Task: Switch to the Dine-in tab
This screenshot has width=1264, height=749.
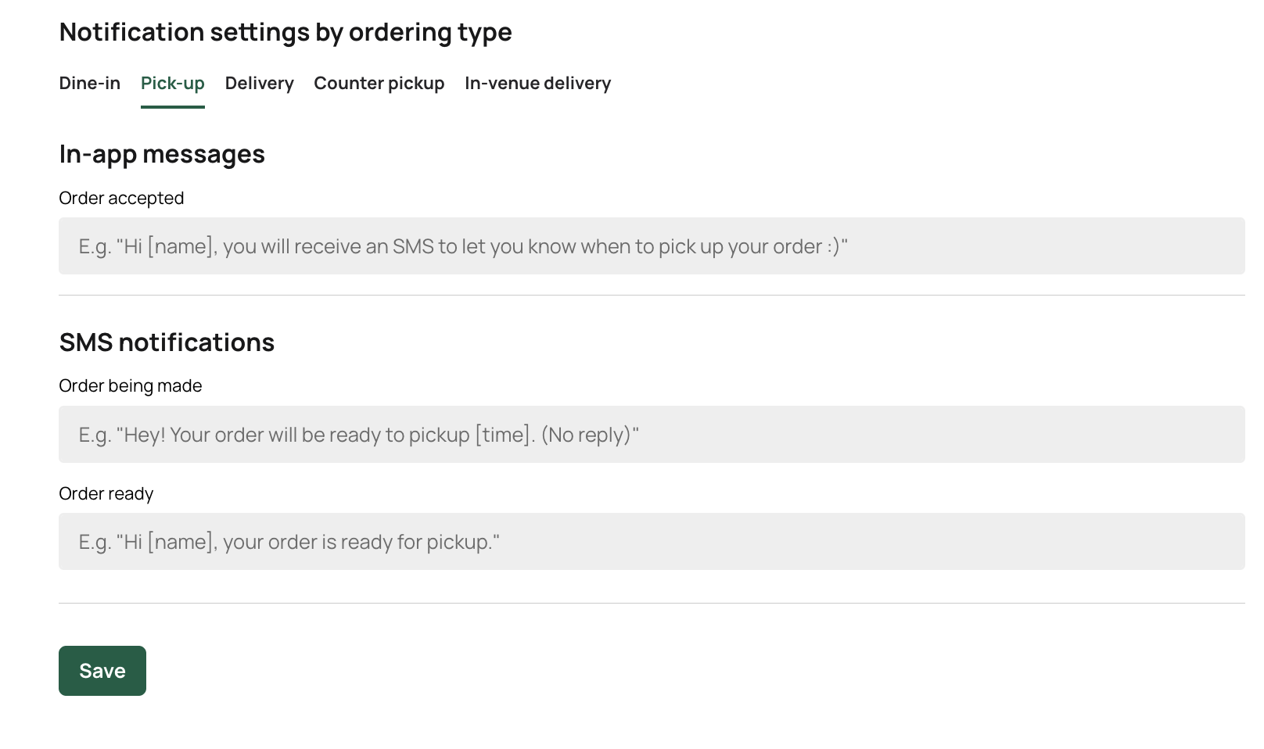Action: click(x=89, y=84)
